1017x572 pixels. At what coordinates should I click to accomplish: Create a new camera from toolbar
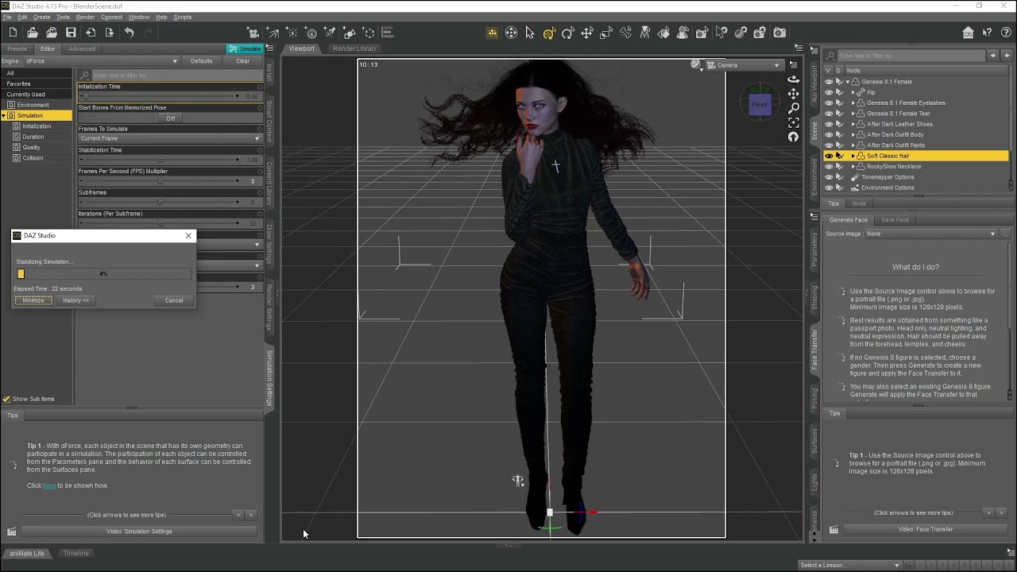[x=253, y=33]
